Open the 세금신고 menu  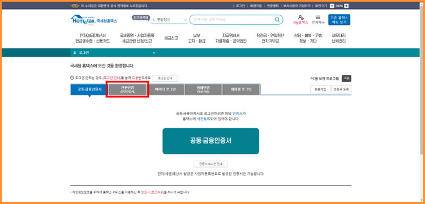(171, 38)
